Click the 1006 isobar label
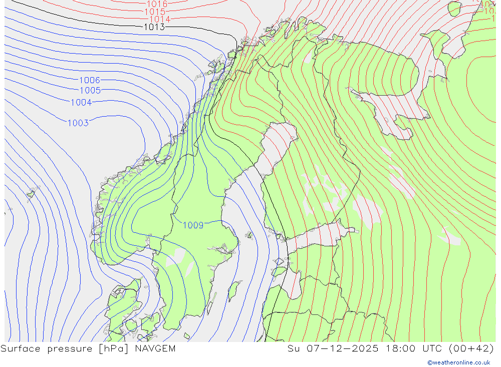 (x=90, y=80)
